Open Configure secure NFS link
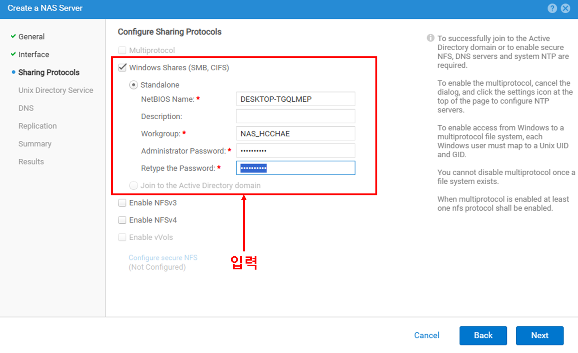 coord(163,258)
